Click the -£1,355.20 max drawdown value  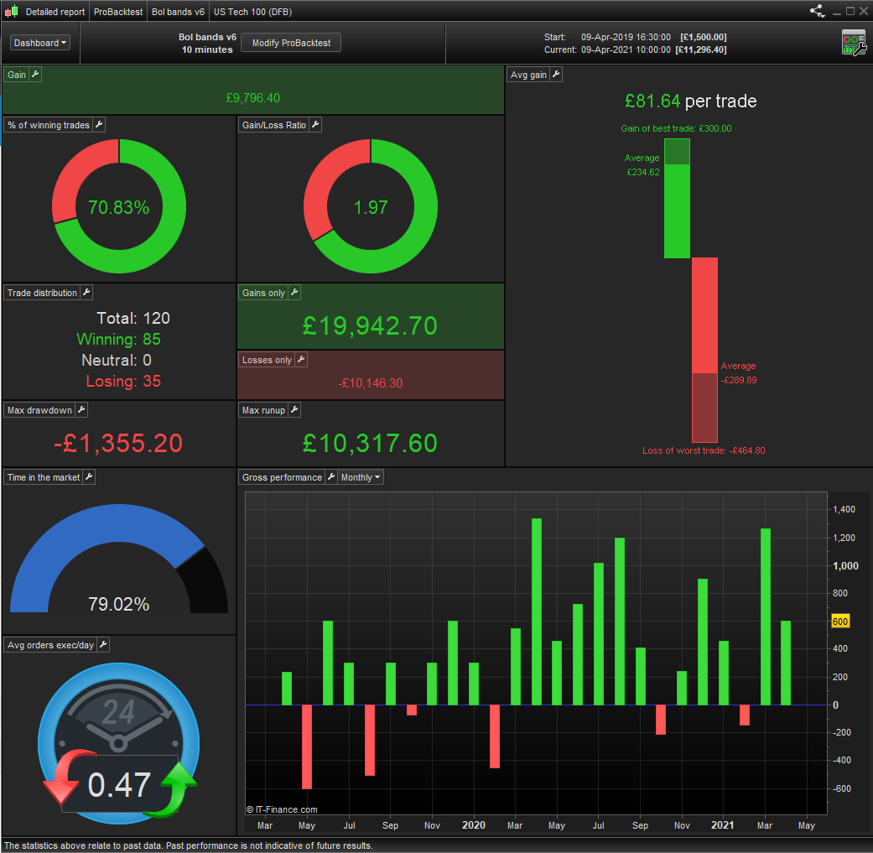pyautogui.click(x=118, y=443)
